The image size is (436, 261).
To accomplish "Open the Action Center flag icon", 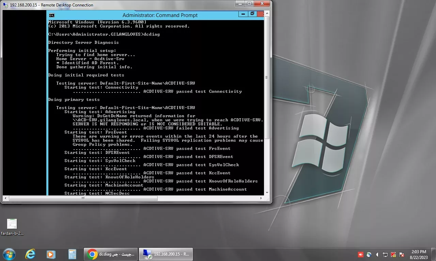I will pyautogui.click(x=402, y=254).
